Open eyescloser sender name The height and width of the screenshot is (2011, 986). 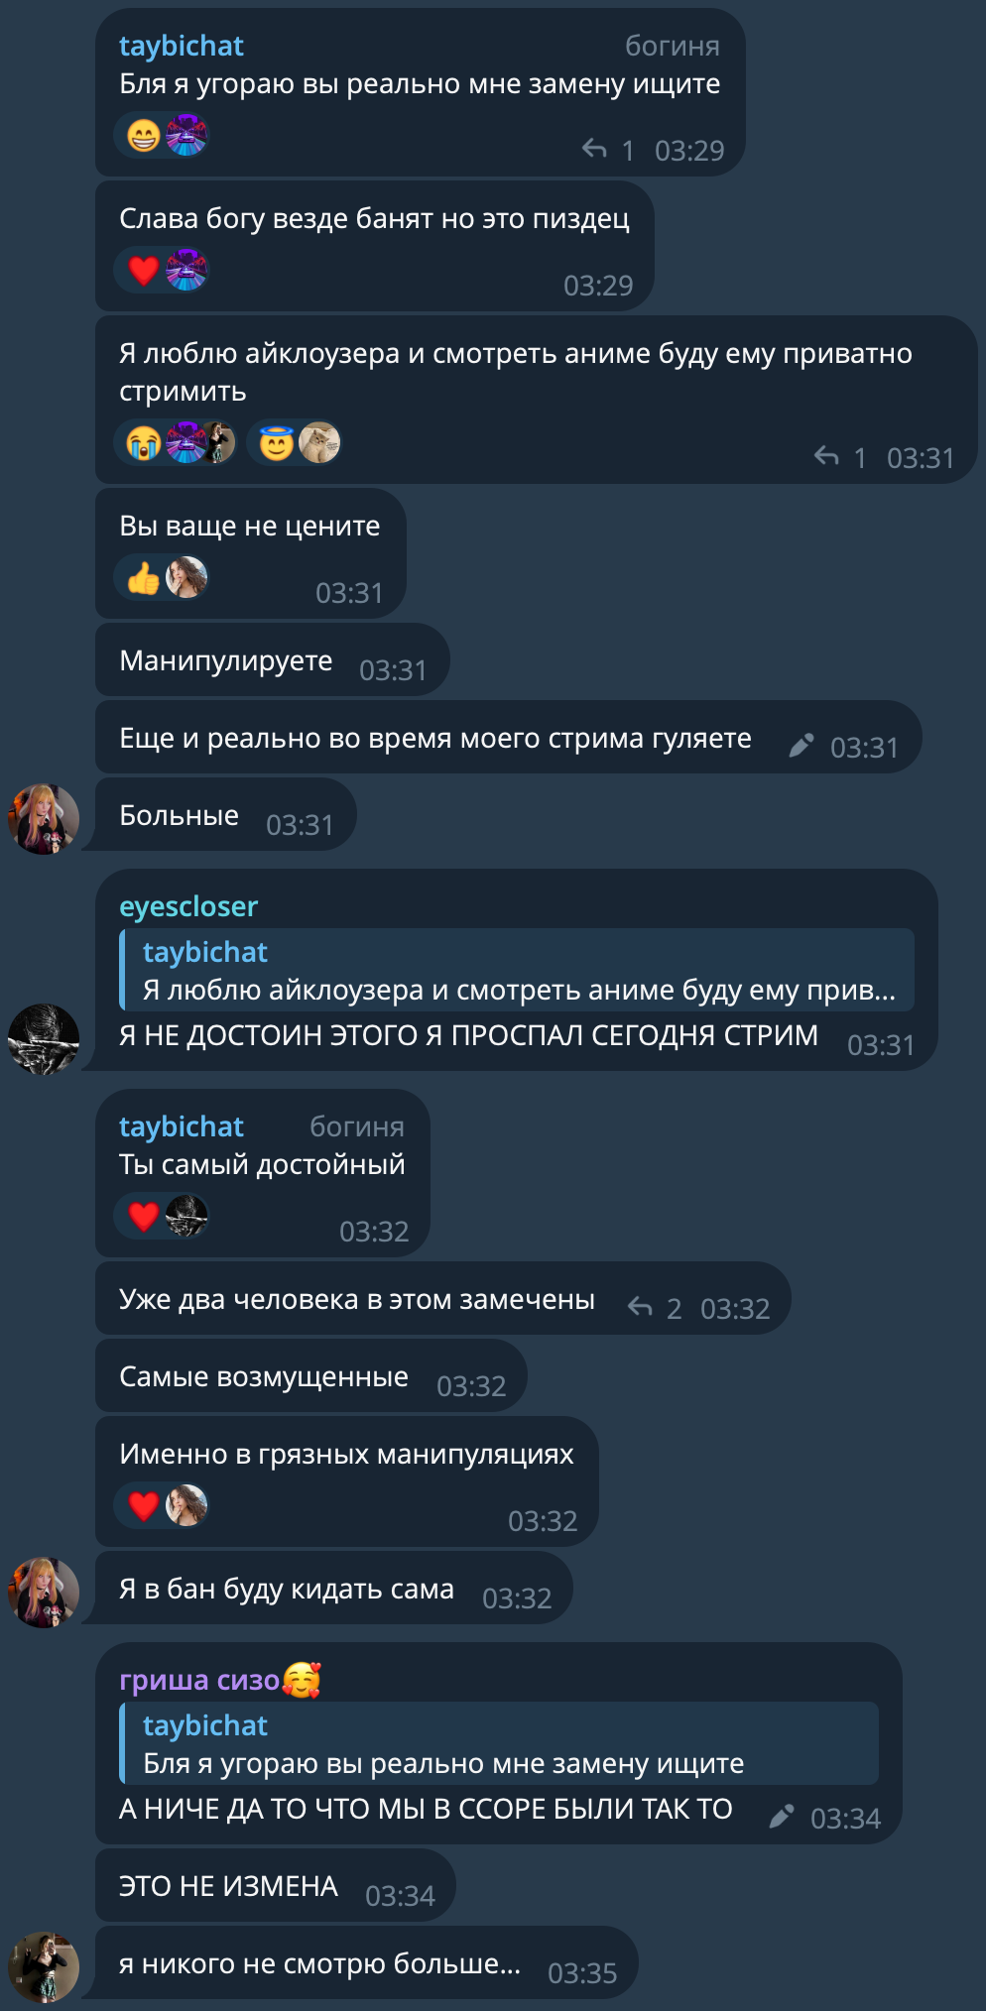pos(188,906)
